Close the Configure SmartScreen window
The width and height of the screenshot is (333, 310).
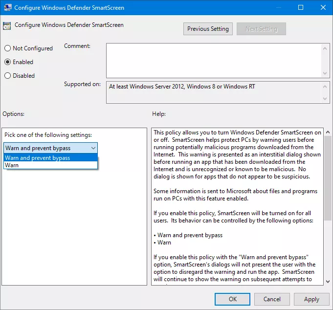click(x=323, y=7)
